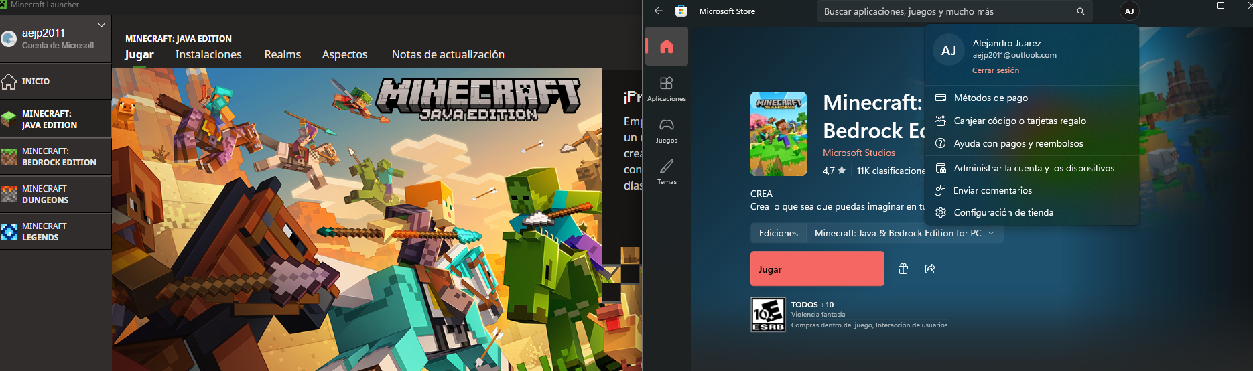Click the Java Edition grass block icon
This screenshot has height=371, width=1253.
point(9,119)
